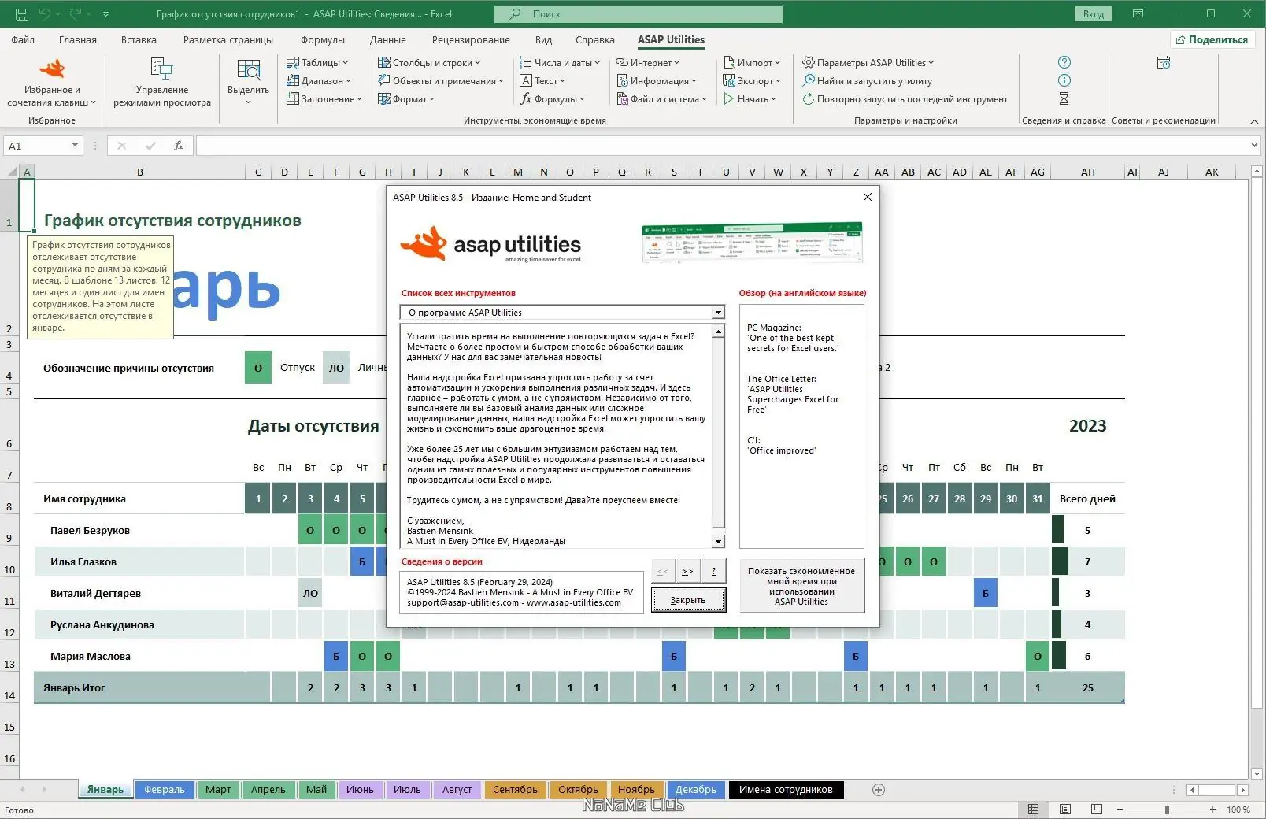Viewport: 1266px width, 819px height.
Task: Click the dialog's question mark button
Action: [713, 571]
